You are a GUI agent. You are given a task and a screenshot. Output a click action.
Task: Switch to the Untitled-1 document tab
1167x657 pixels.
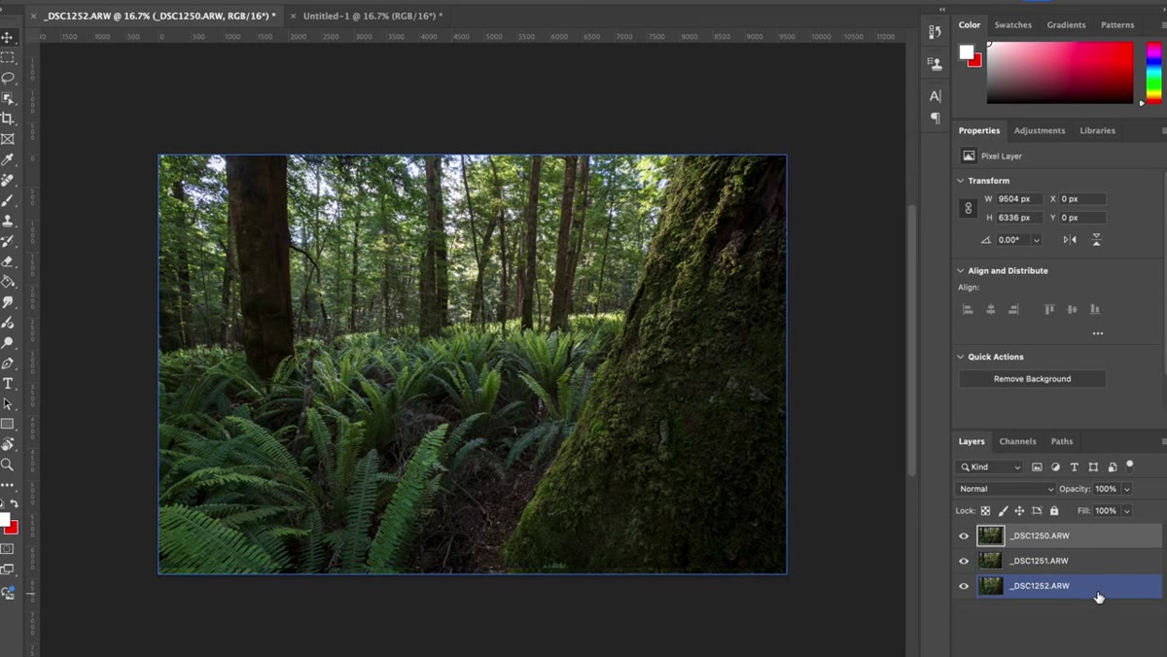(x=372, y=17)
